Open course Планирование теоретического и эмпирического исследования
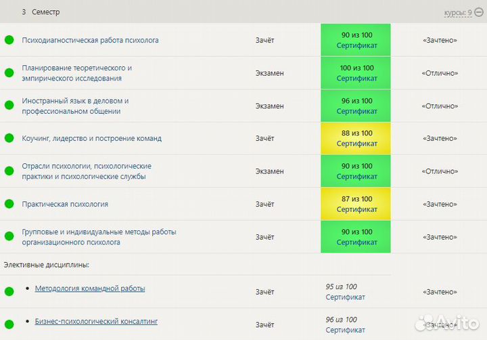 (x=76, y=73)
